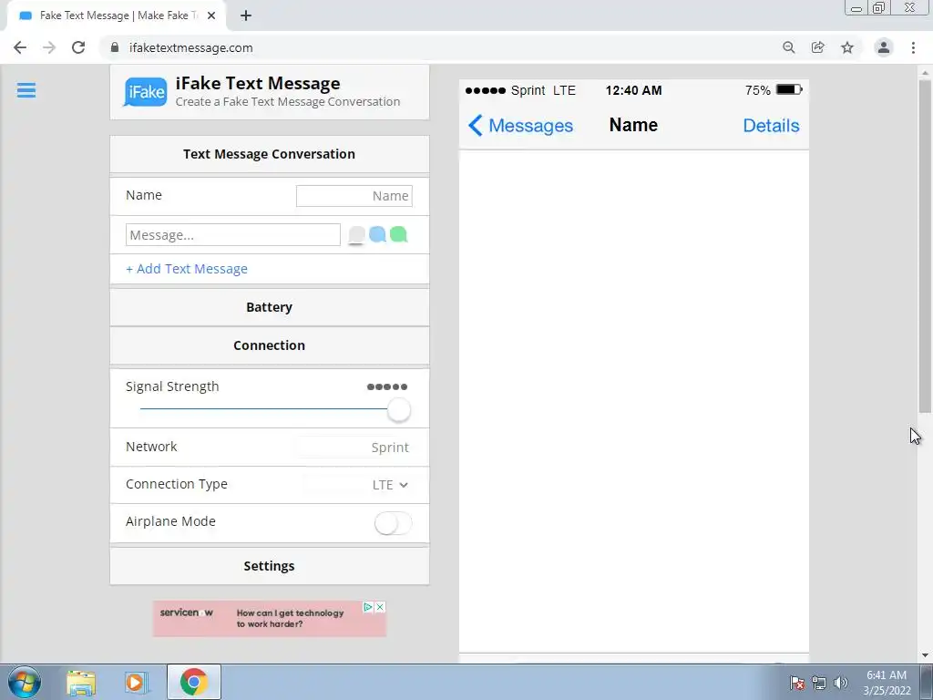This screenshot has width=933, height=700.
Task: Open the hamburger menu icon
Action: (26, 90)
